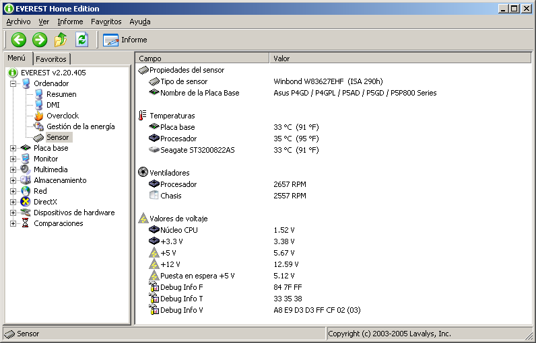Open the Ayuda menu
The height and width of the screenshot is (343, 536).
tap(140, 22)
